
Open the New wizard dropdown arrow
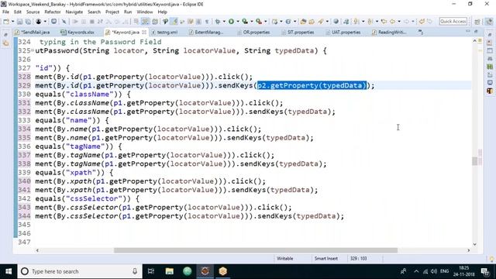coord(12,22)
